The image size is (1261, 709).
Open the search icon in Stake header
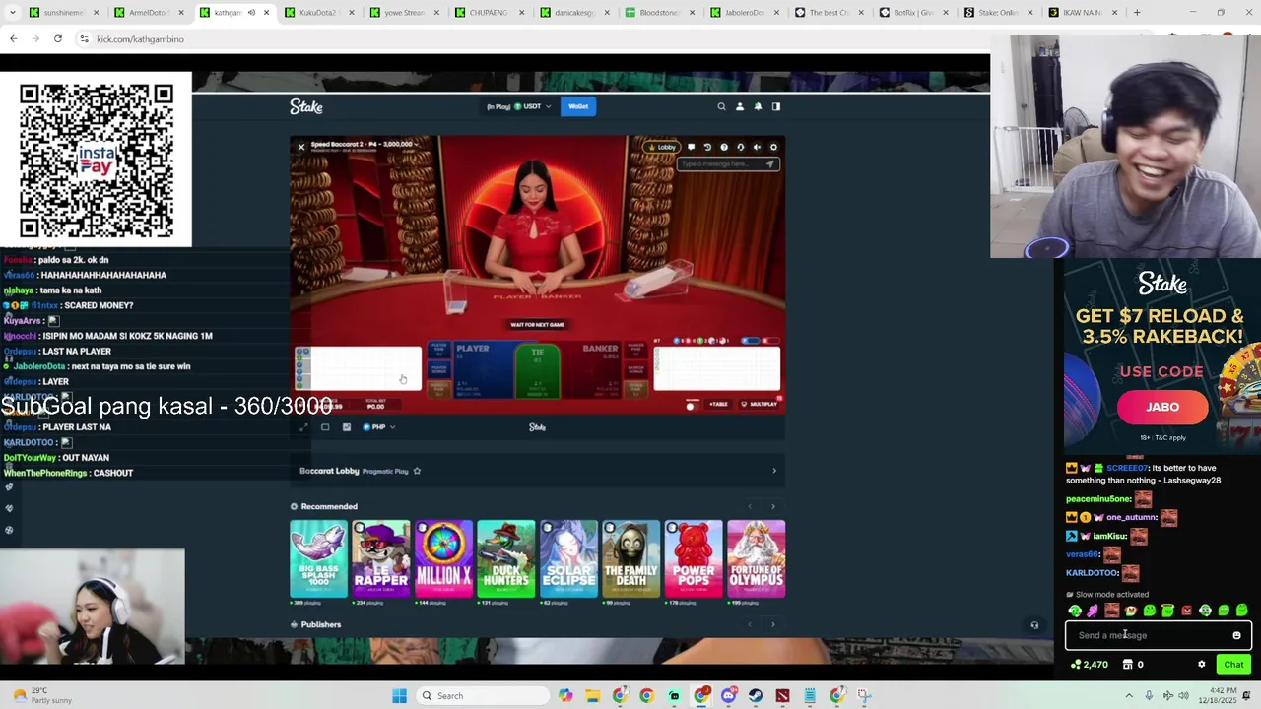pos(721,106)
